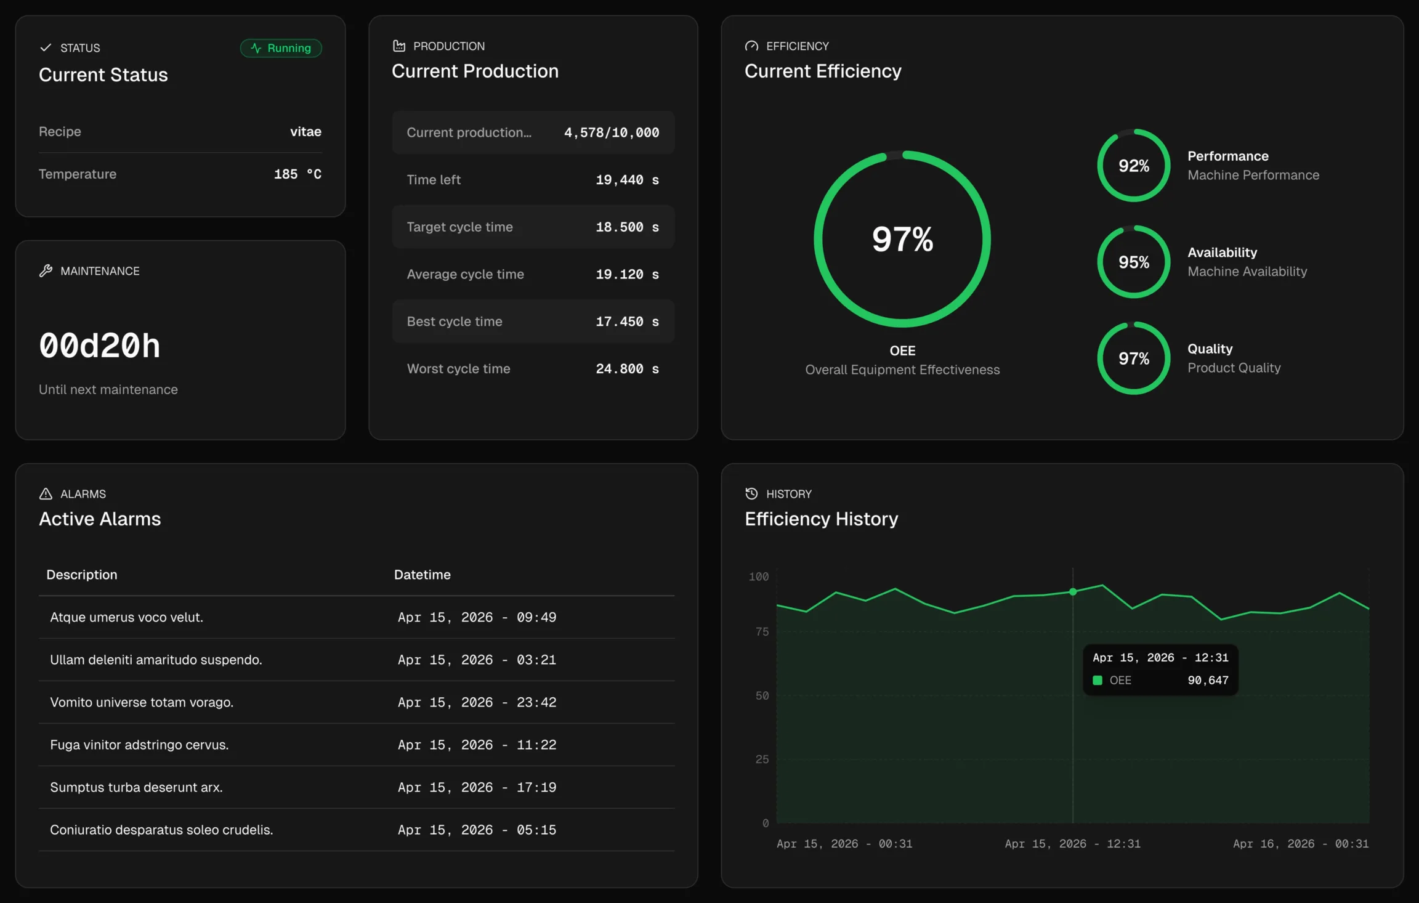Click the datetime 'Apr 15, 2026 - 05:15'

tap(477, 830)
